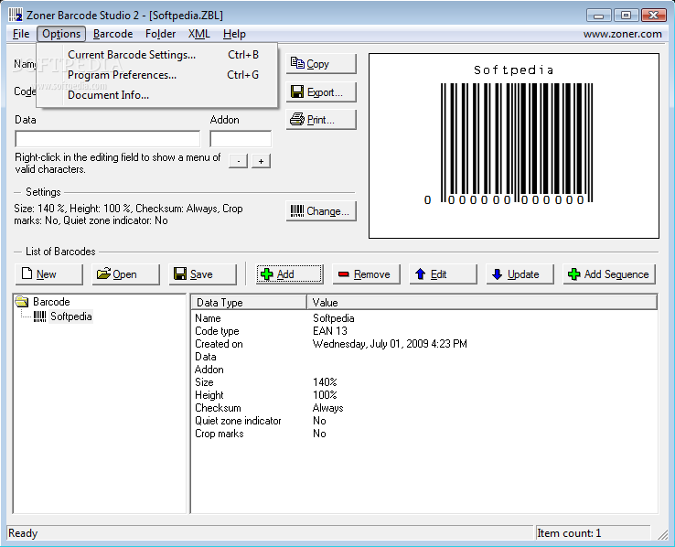Click the green plus Add icon
This screenshot has height=547, width=675.
tap(267, 274)
